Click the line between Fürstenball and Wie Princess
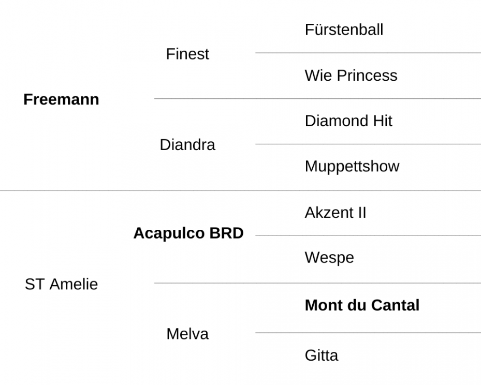481x385 pixels. click(x=368, y=53)
